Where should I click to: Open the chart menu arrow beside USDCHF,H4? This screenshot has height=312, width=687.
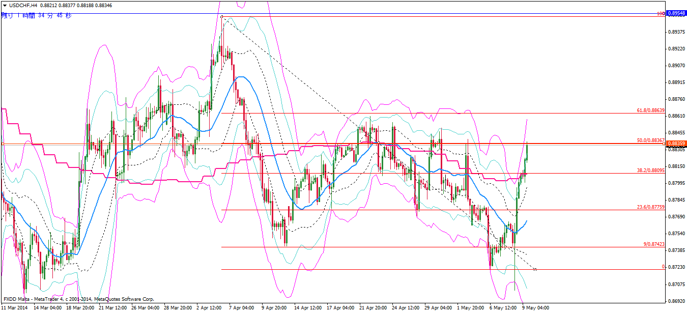tap(5, 5)
